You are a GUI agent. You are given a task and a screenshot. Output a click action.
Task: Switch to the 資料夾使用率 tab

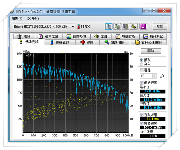pos(148,42)
